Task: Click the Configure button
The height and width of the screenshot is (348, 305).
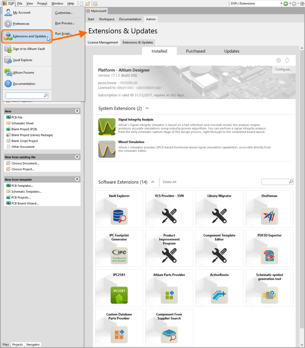Action: pyautogui.click(x=284, y=69)
